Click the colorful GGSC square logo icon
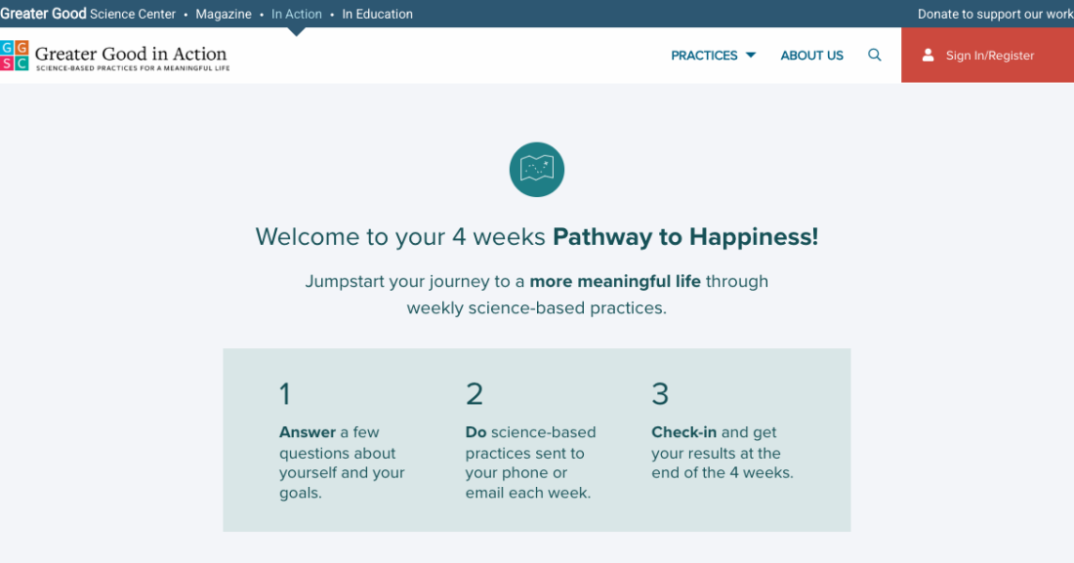This screenshot has width=1074, height=563. [x=16, y=55]
